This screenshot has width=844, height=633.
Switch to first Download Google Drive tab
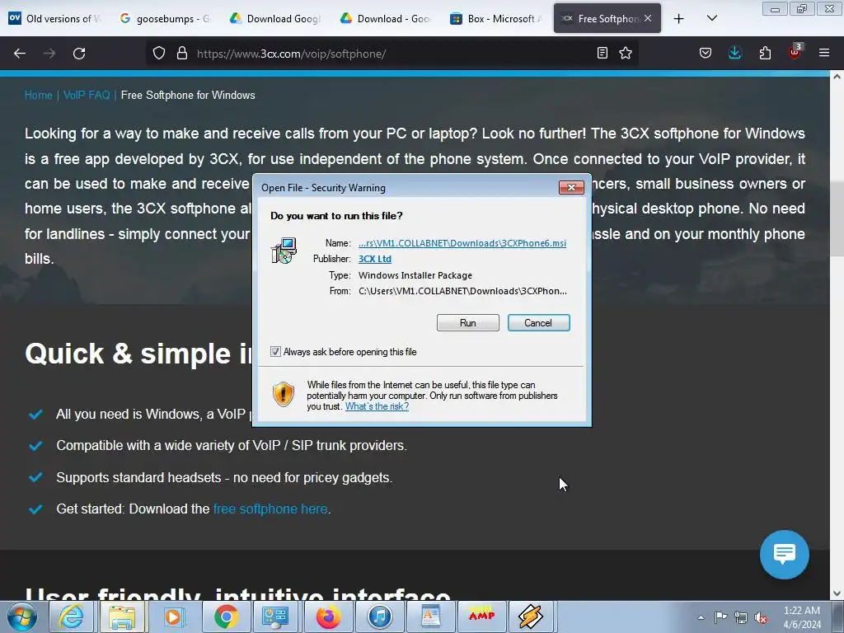click(276, 18)
